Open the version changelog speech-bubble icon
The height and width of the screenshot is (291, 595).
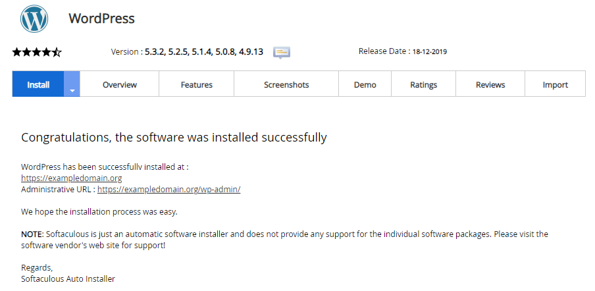click(x=282, y=53)
